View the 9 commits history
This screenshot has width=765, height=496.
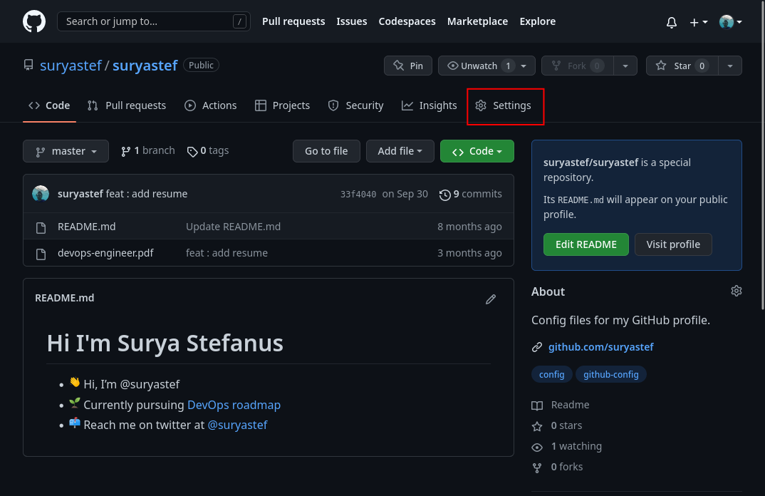pos(470,195)
